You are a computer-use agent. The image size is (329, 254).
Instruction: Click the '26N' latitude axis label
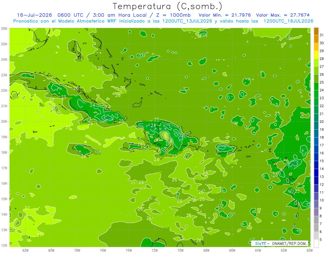[4, 28]
